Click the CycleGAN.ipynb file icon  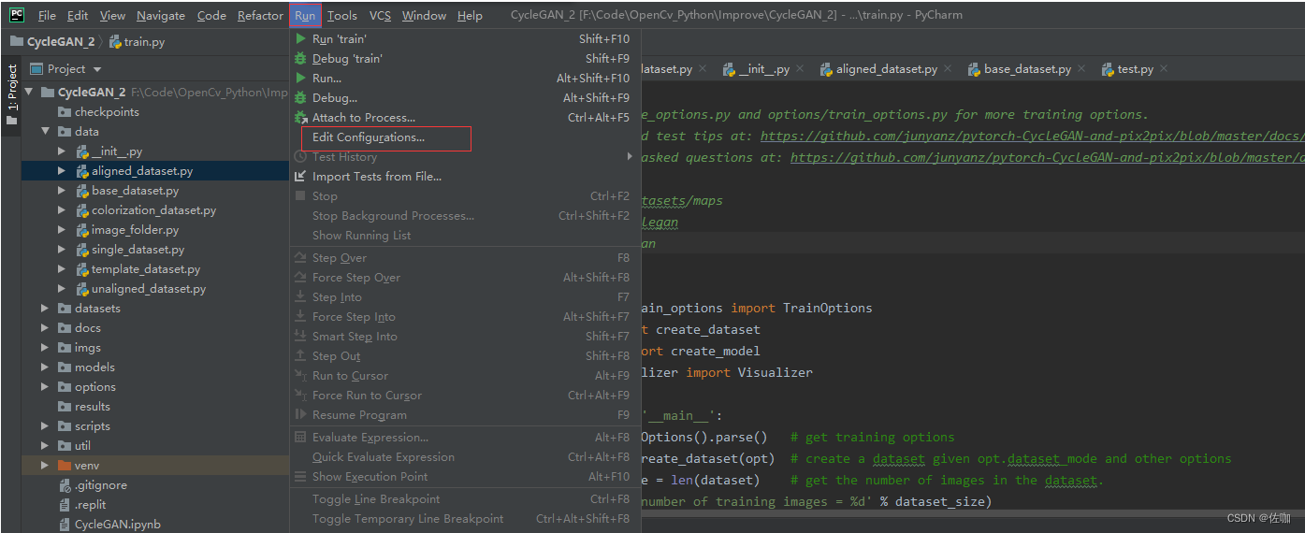pos(65,525)
